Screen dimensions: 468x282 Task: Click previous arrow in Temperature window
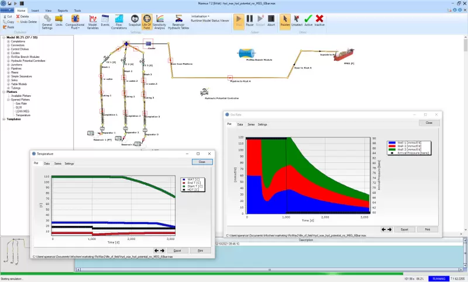pos(156,250)
